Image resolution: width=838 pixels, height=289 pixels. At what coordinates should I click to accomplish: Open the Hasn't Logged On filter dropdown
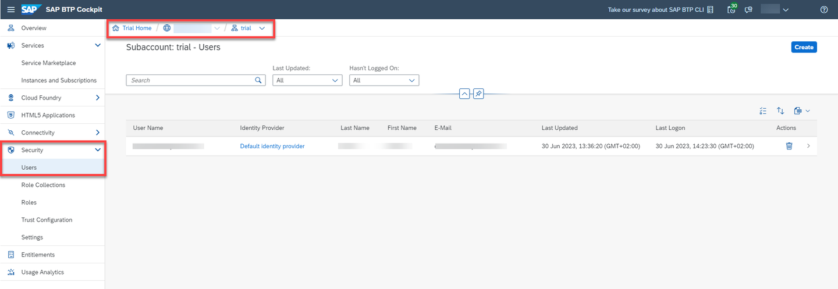(x=384, y=80)
